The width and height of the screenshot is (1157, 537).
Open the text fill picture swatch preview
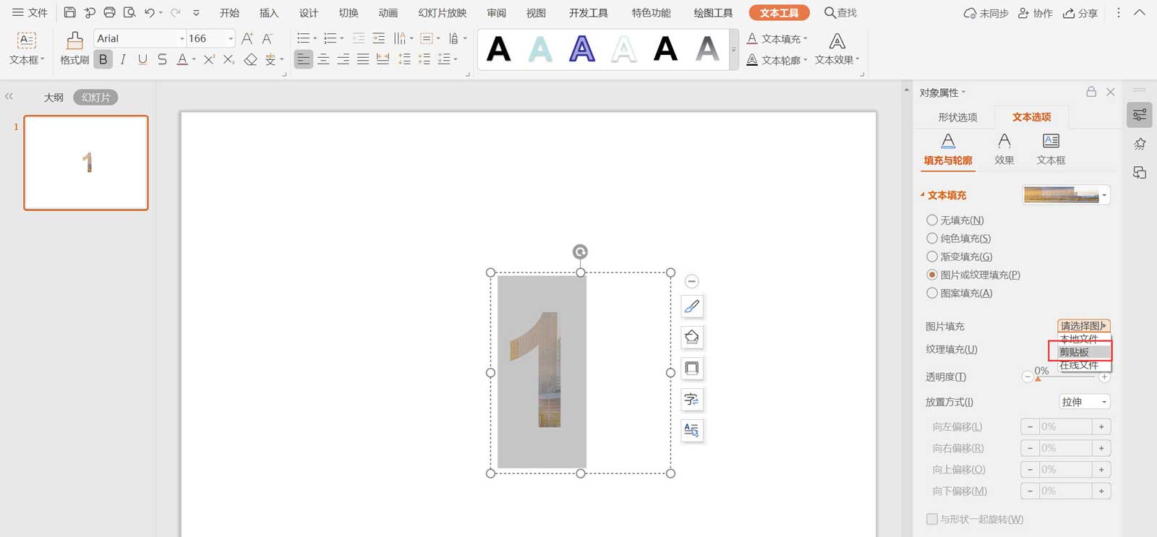1066,195
